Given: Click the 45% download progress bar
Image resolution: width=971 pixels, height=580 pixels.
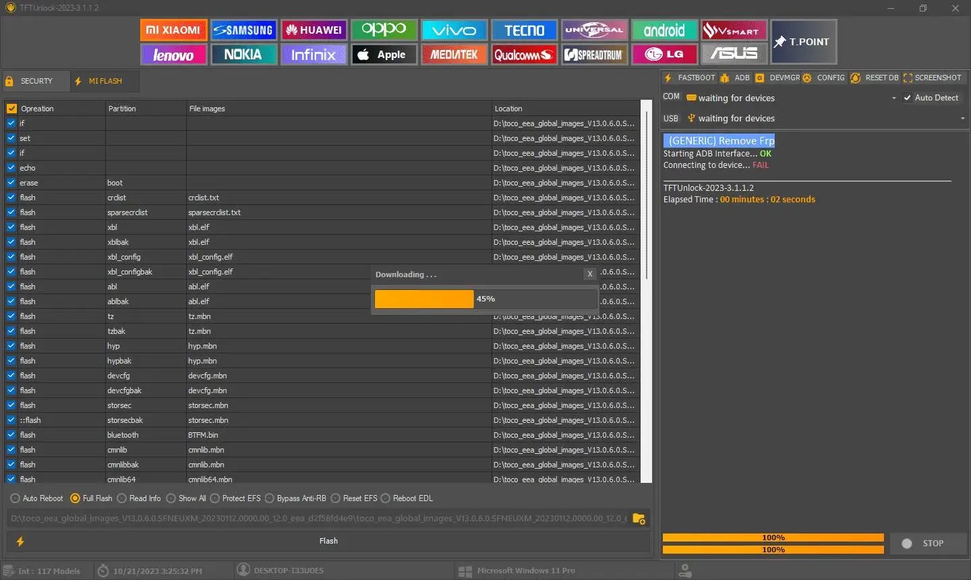Looking at the screenshot, I should pyautogui.click(x=486, y=299).
